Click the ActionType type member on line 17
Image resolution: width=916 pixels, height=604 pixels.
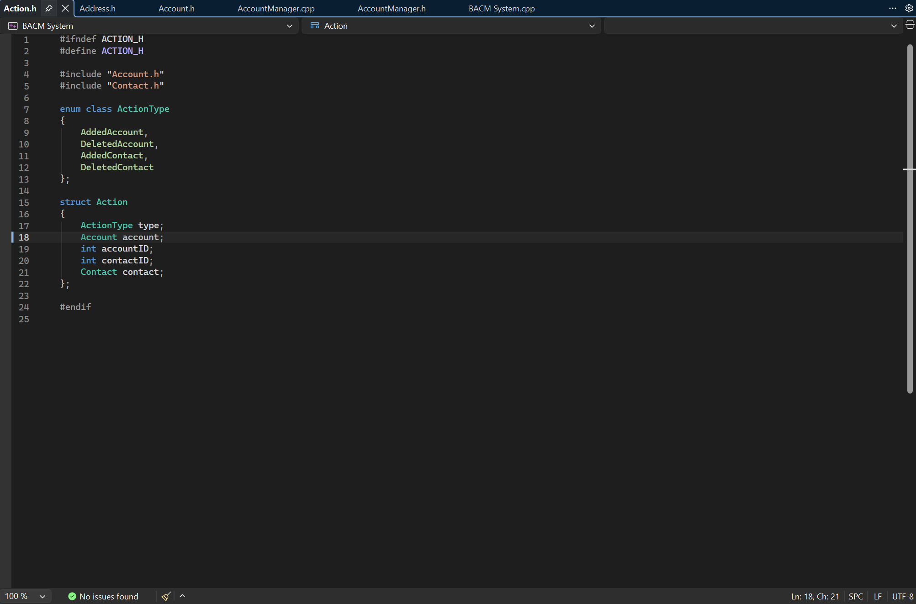tap(122, 225)
